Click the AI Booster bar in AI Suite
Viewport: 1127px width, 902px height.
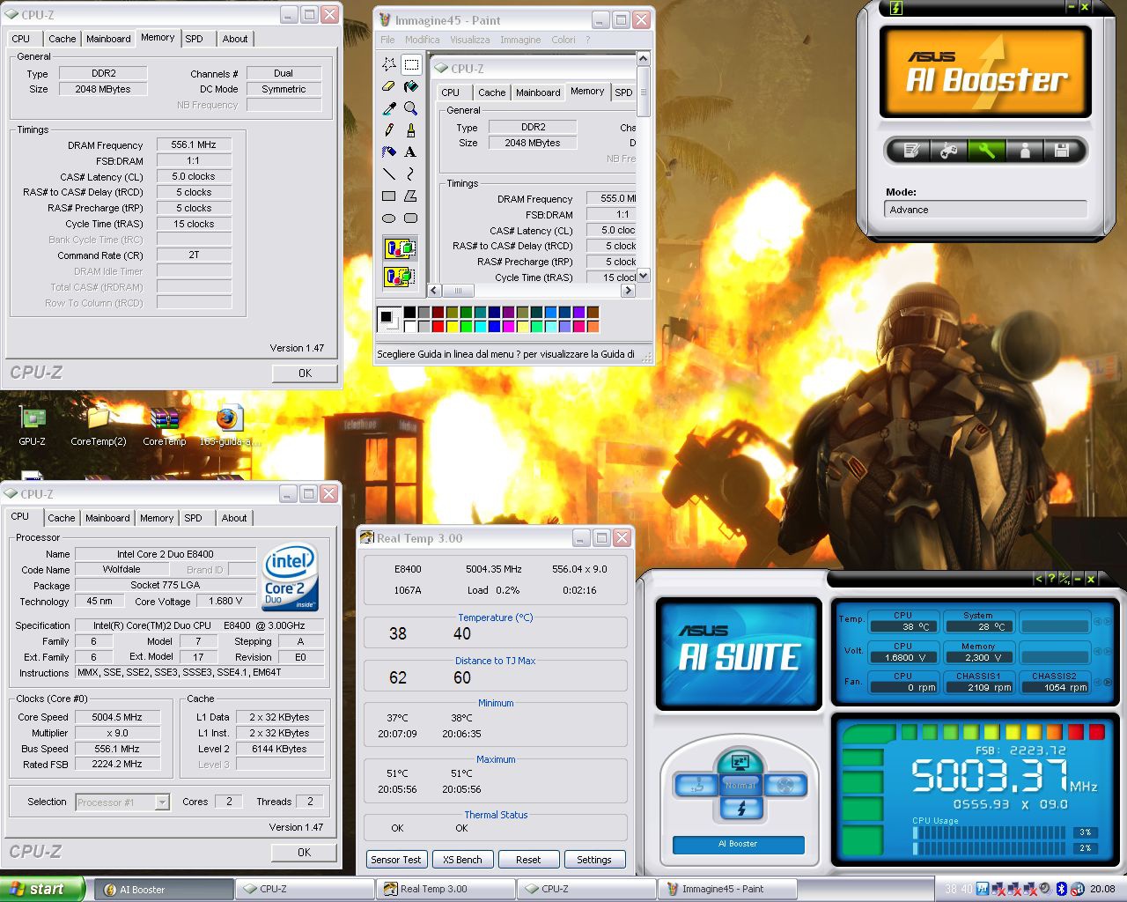click(738, 844)
